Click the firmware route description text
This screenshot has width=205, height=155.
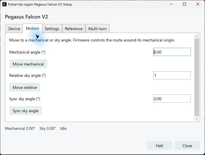pos(92,40)
